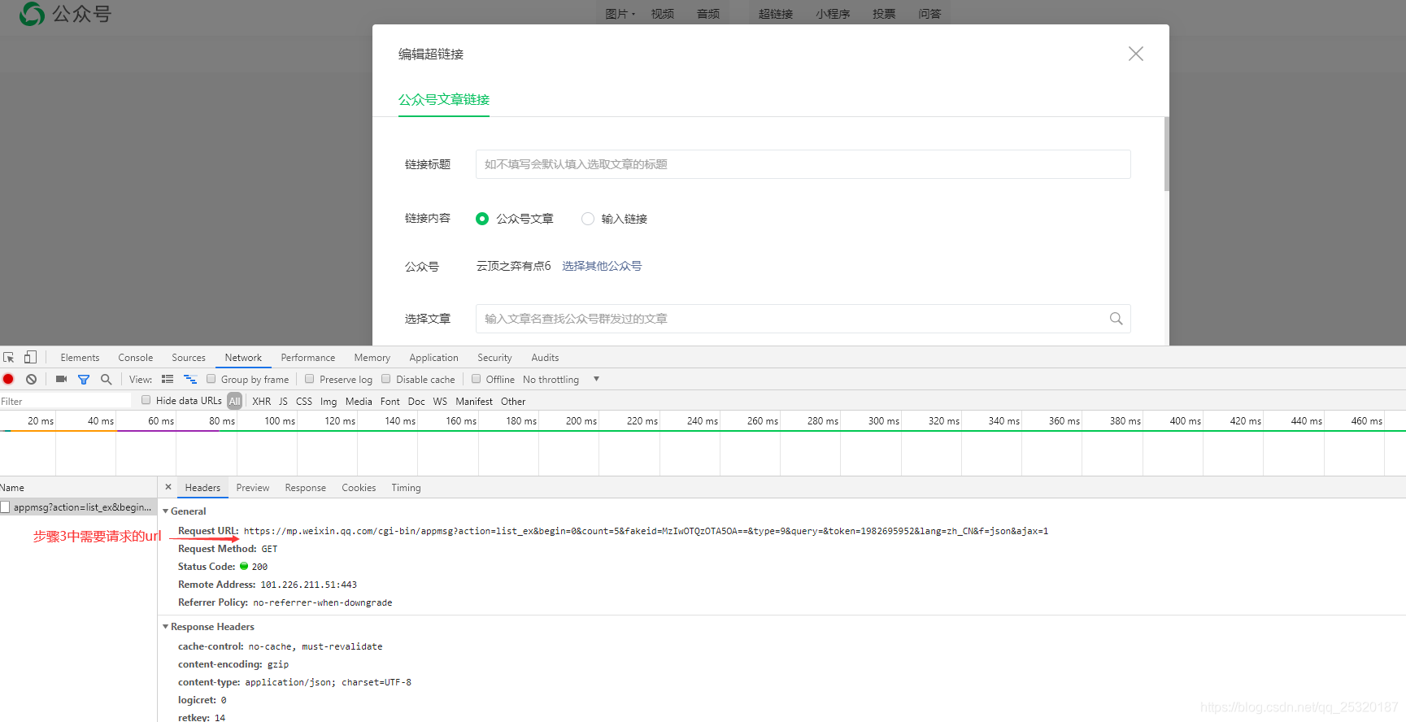Collapse the Response Headers section

pos(166,627)
